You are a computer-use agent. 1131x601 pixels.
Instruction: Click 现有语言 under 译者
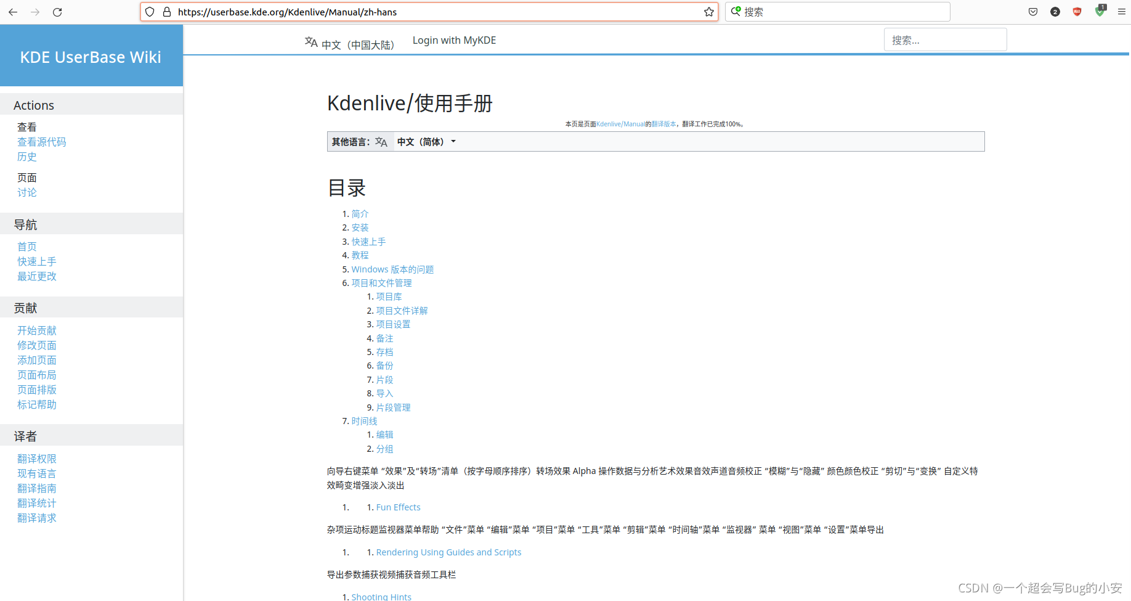(x=37, y=473)
